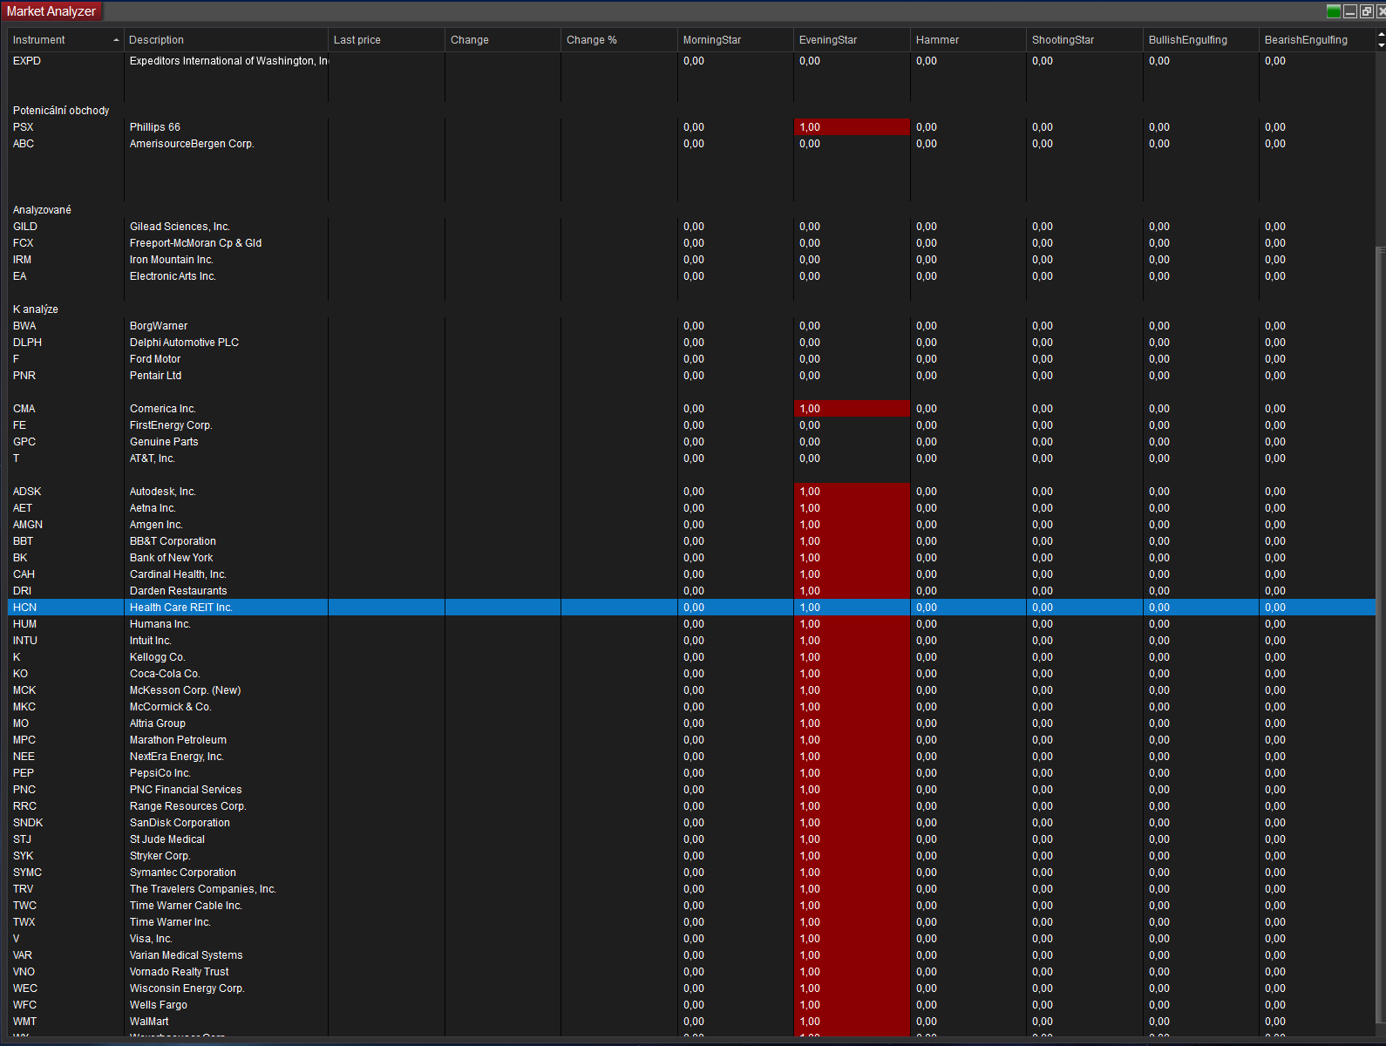This screenshot has height=1046, width=1386.
Task: Click the 'Marathon Petroleum' description
Action: 178,740
